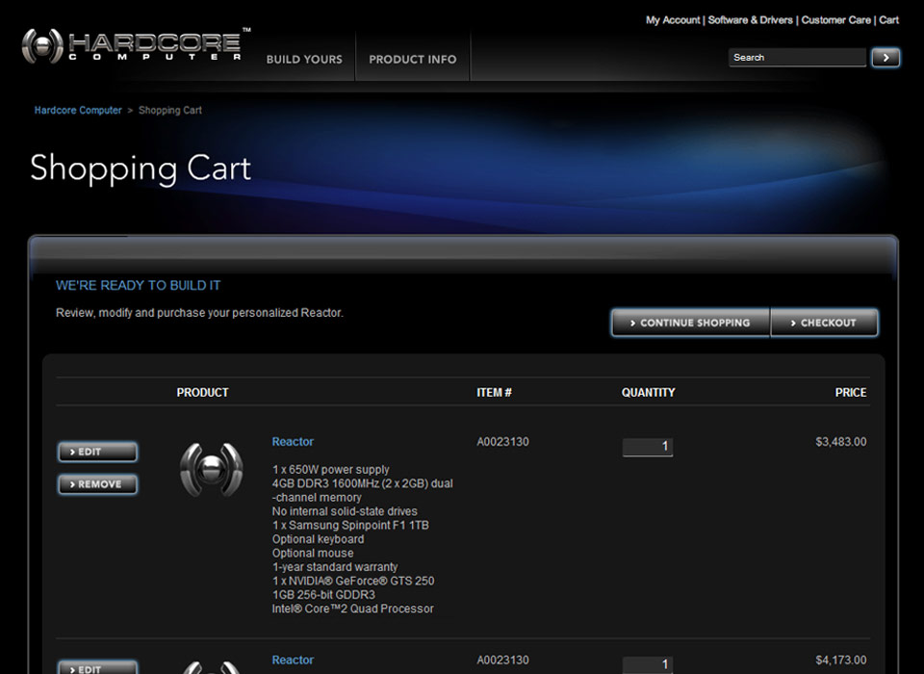Open Customer Care page

[835, 20]
